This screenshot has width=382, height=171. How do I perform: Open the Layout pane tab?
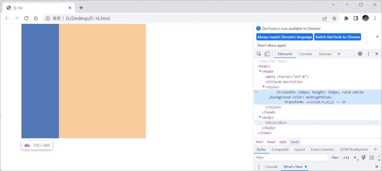[x=300, y=150]
